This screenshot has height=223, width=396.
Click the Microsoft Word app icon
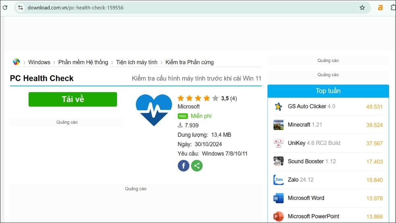click(279, 198)
